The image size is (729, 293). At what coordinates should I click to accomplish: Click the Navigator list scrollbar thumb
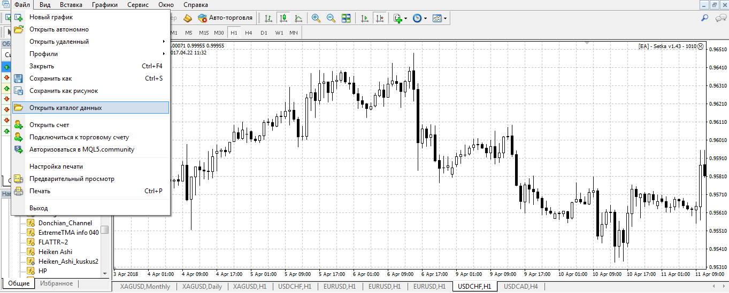[x=105, y=230]
